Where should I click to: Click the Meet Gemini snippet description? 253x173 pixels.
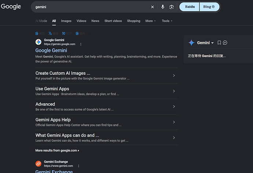tap(106, 59)
